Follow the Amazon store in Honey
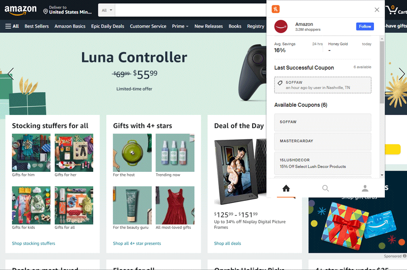The width and height of the screenshot is (407, 270). [x=364, y=26]
